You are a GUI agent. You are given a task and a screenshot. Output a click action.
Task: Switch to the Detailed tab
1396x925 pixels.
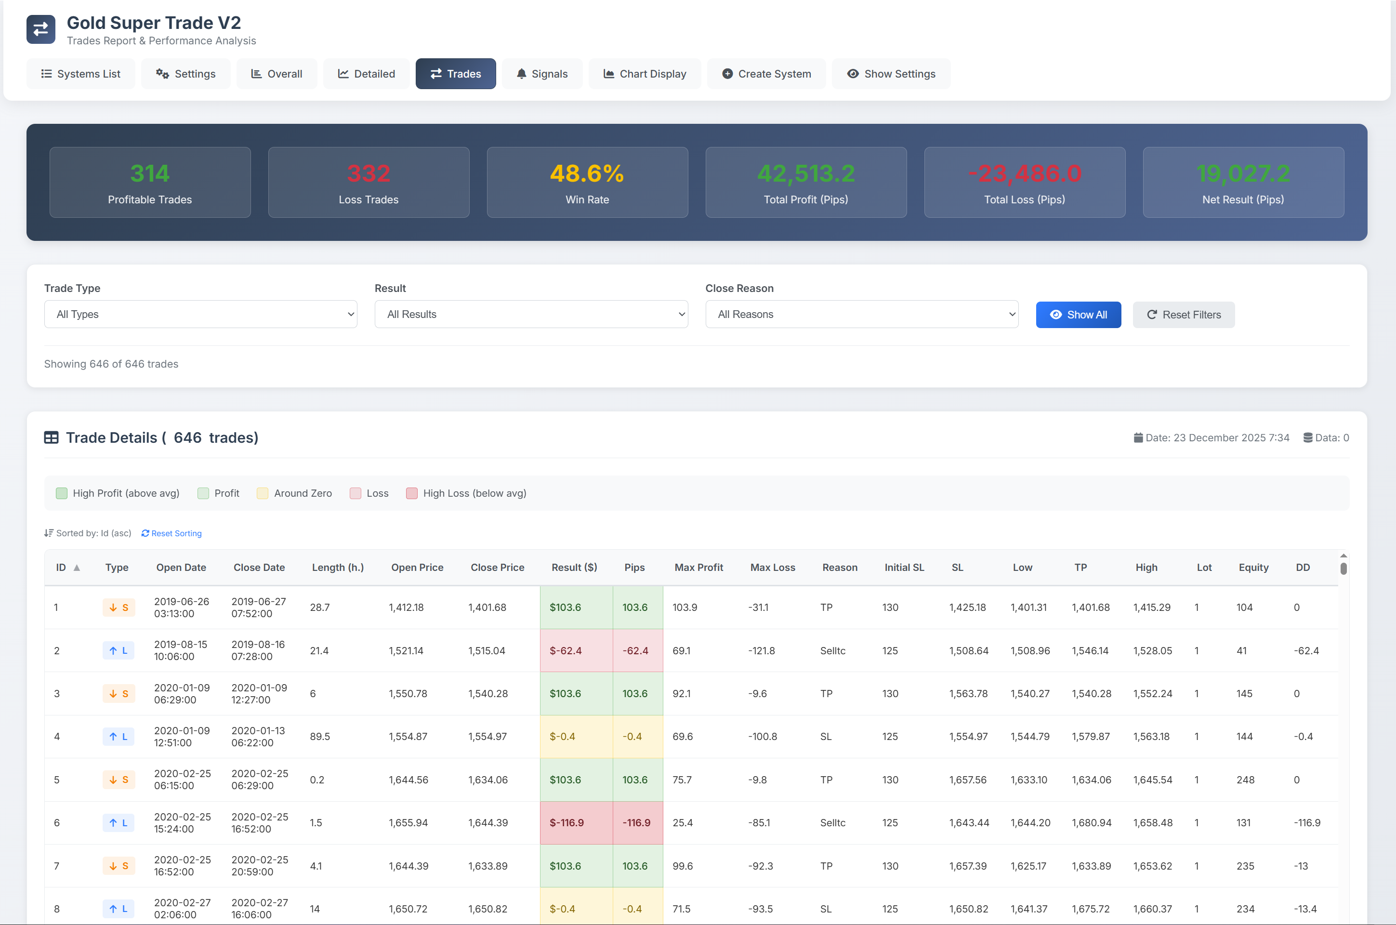(x=366, y=73)
